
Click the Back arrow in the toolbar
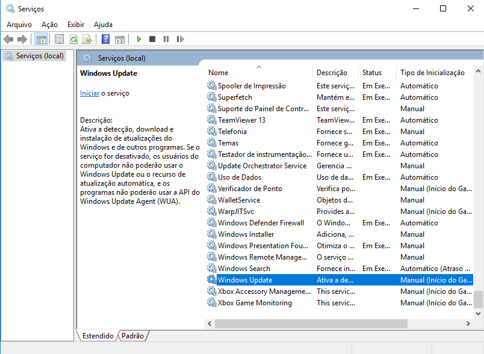(8, 40)
